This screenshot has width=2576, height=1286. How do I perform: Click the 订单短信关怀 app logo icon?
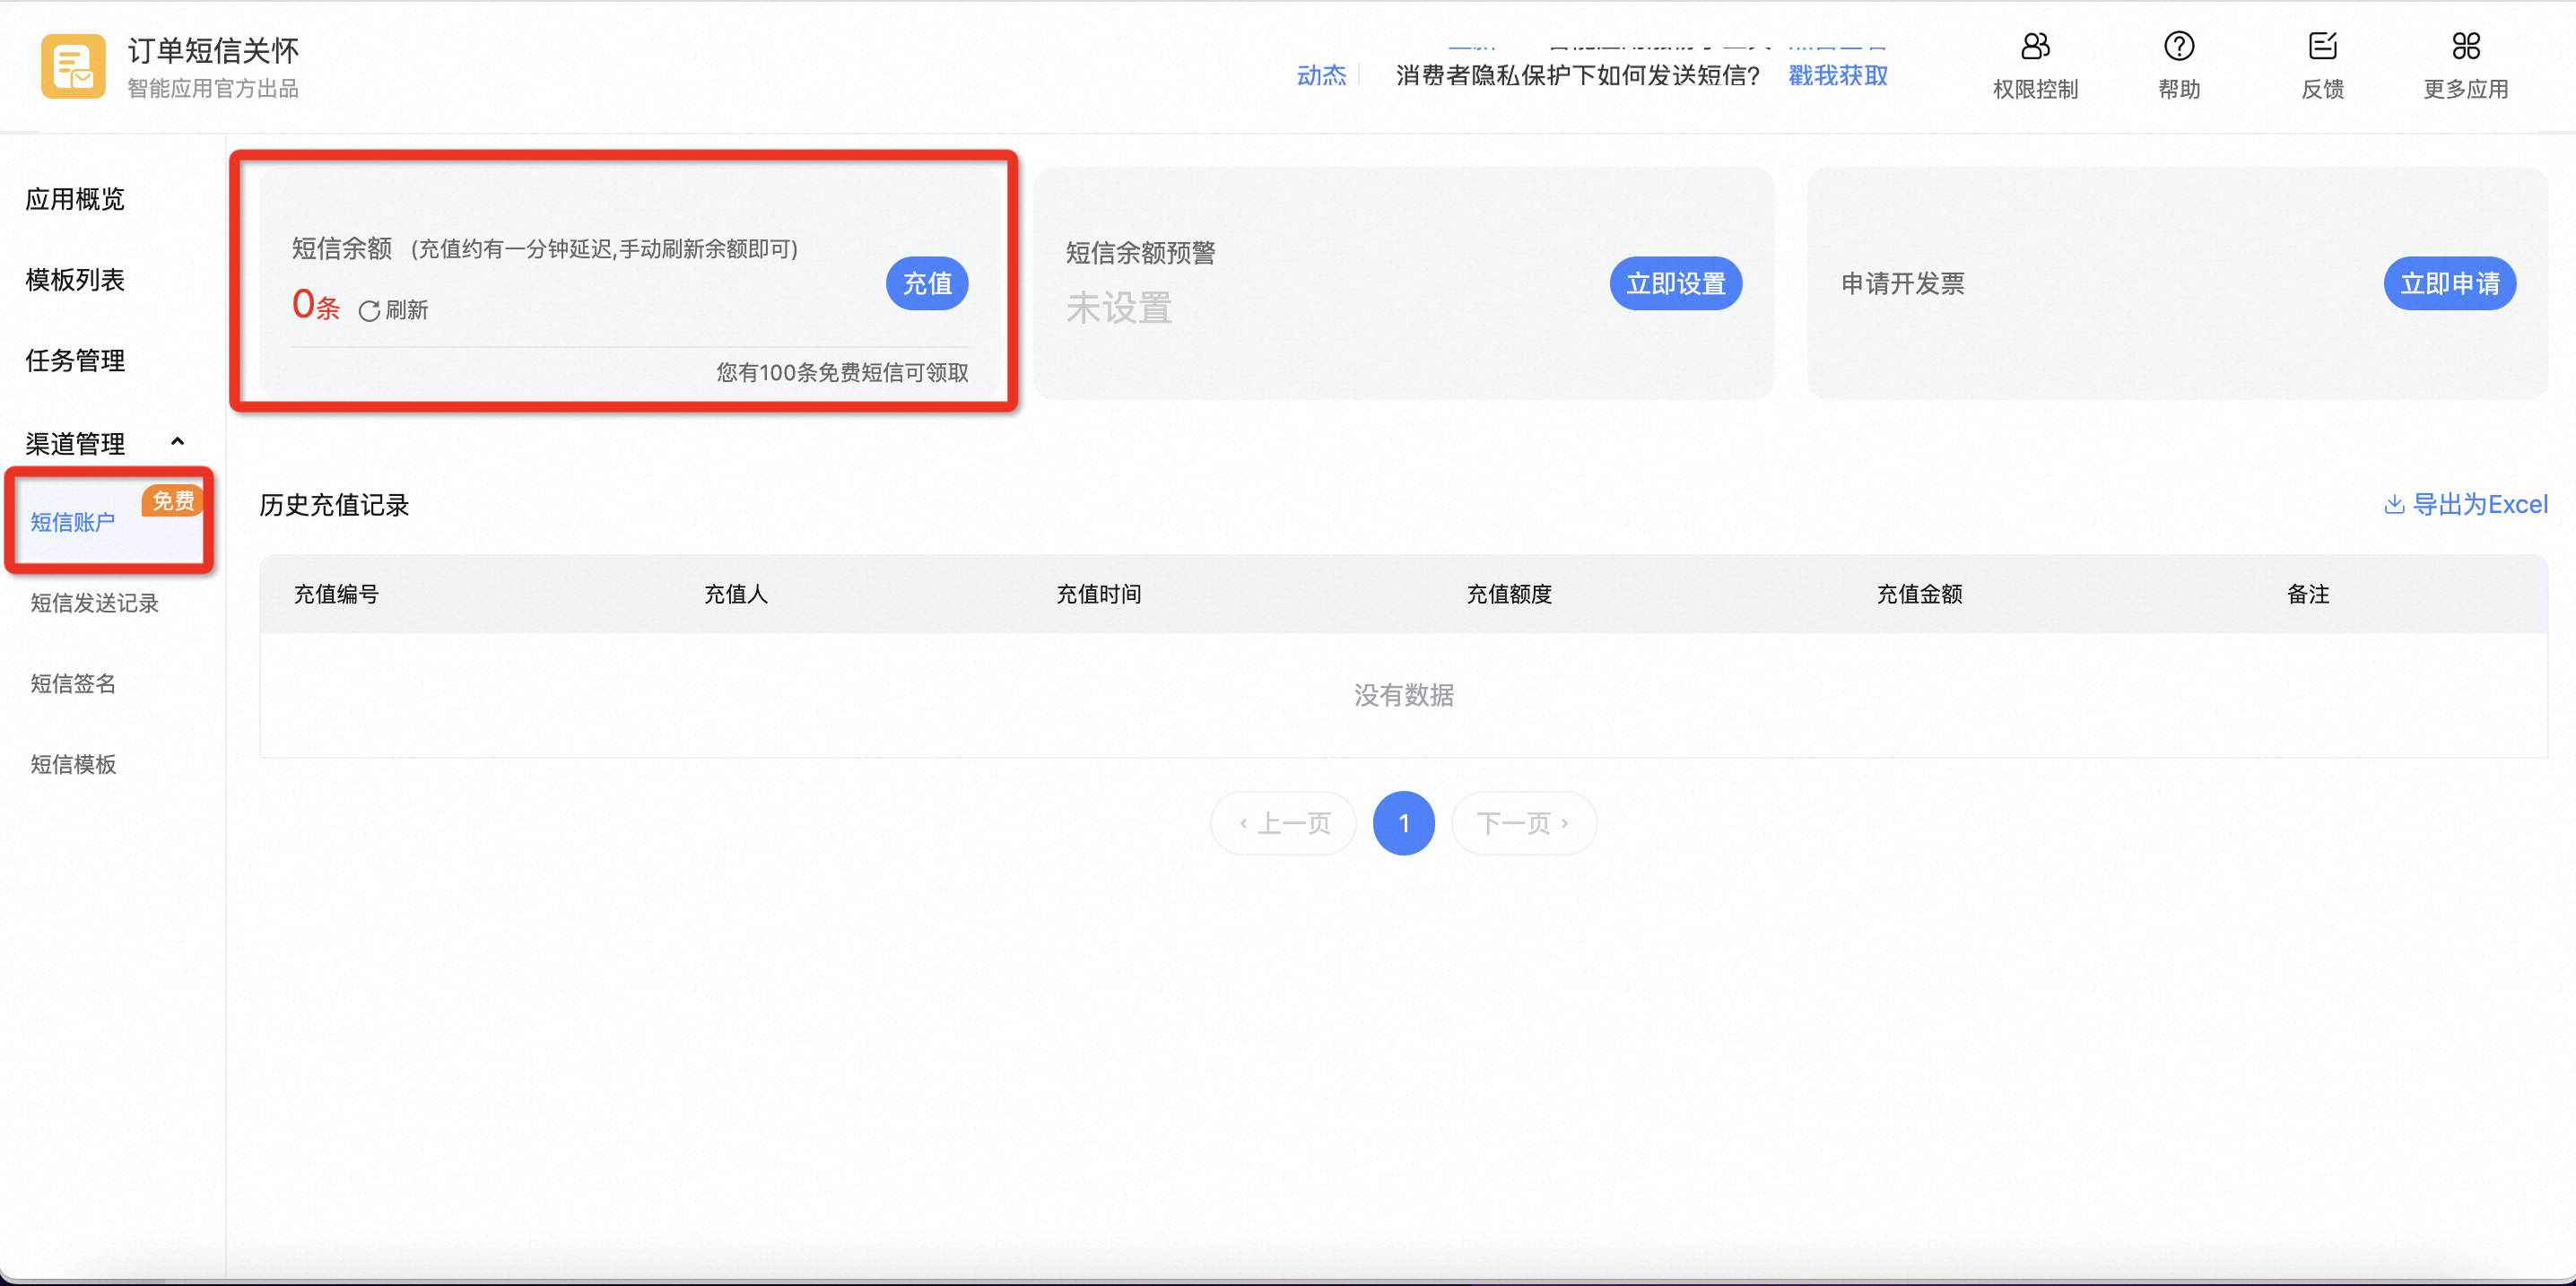tap(73, 67)
